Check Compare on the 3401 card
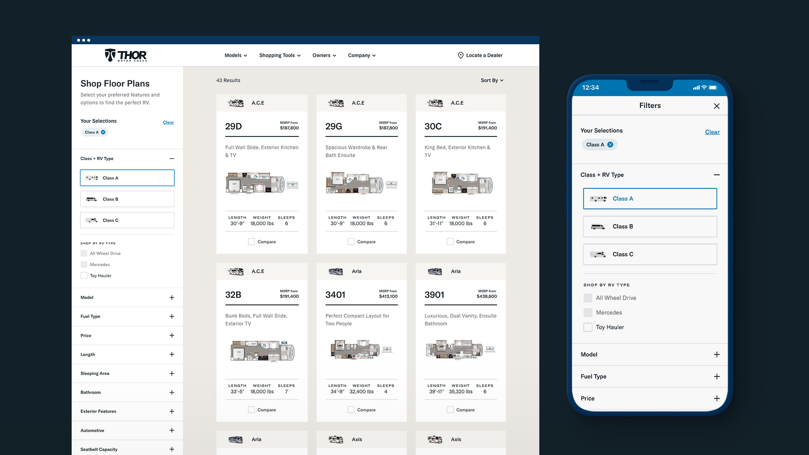 tap(351, 410)
